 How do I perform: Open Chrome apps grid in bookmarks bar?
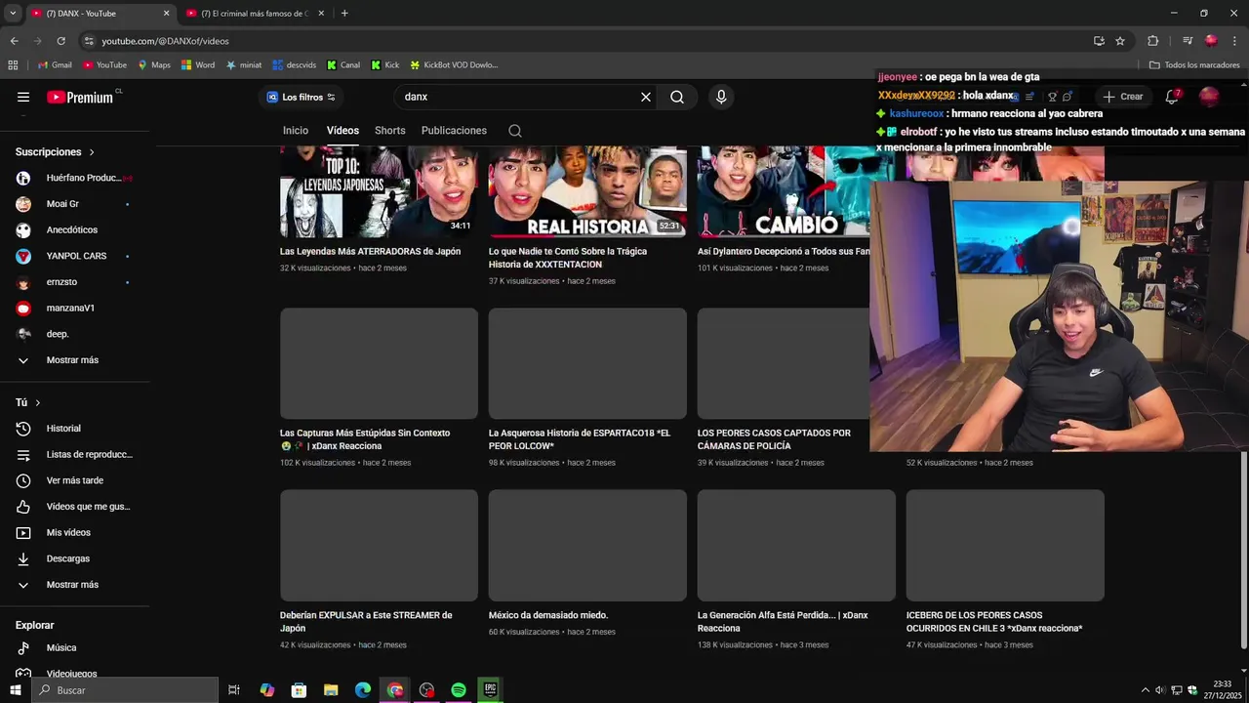pos(13,65)
